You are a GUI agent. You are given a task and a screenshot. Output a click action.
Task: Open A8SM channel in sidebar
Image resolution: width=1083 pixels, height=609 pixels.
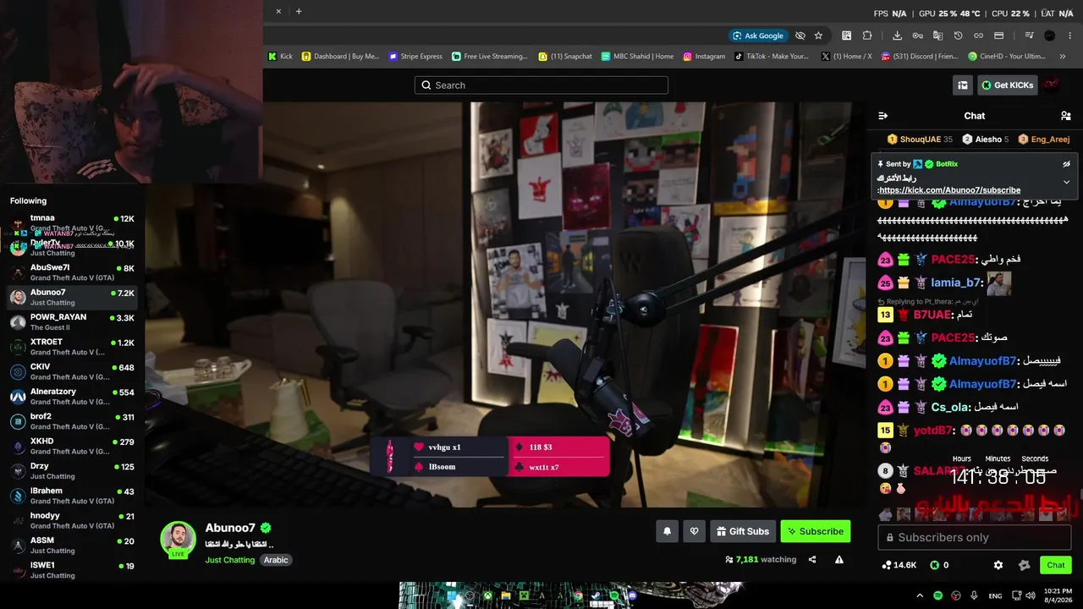(72, 545)
